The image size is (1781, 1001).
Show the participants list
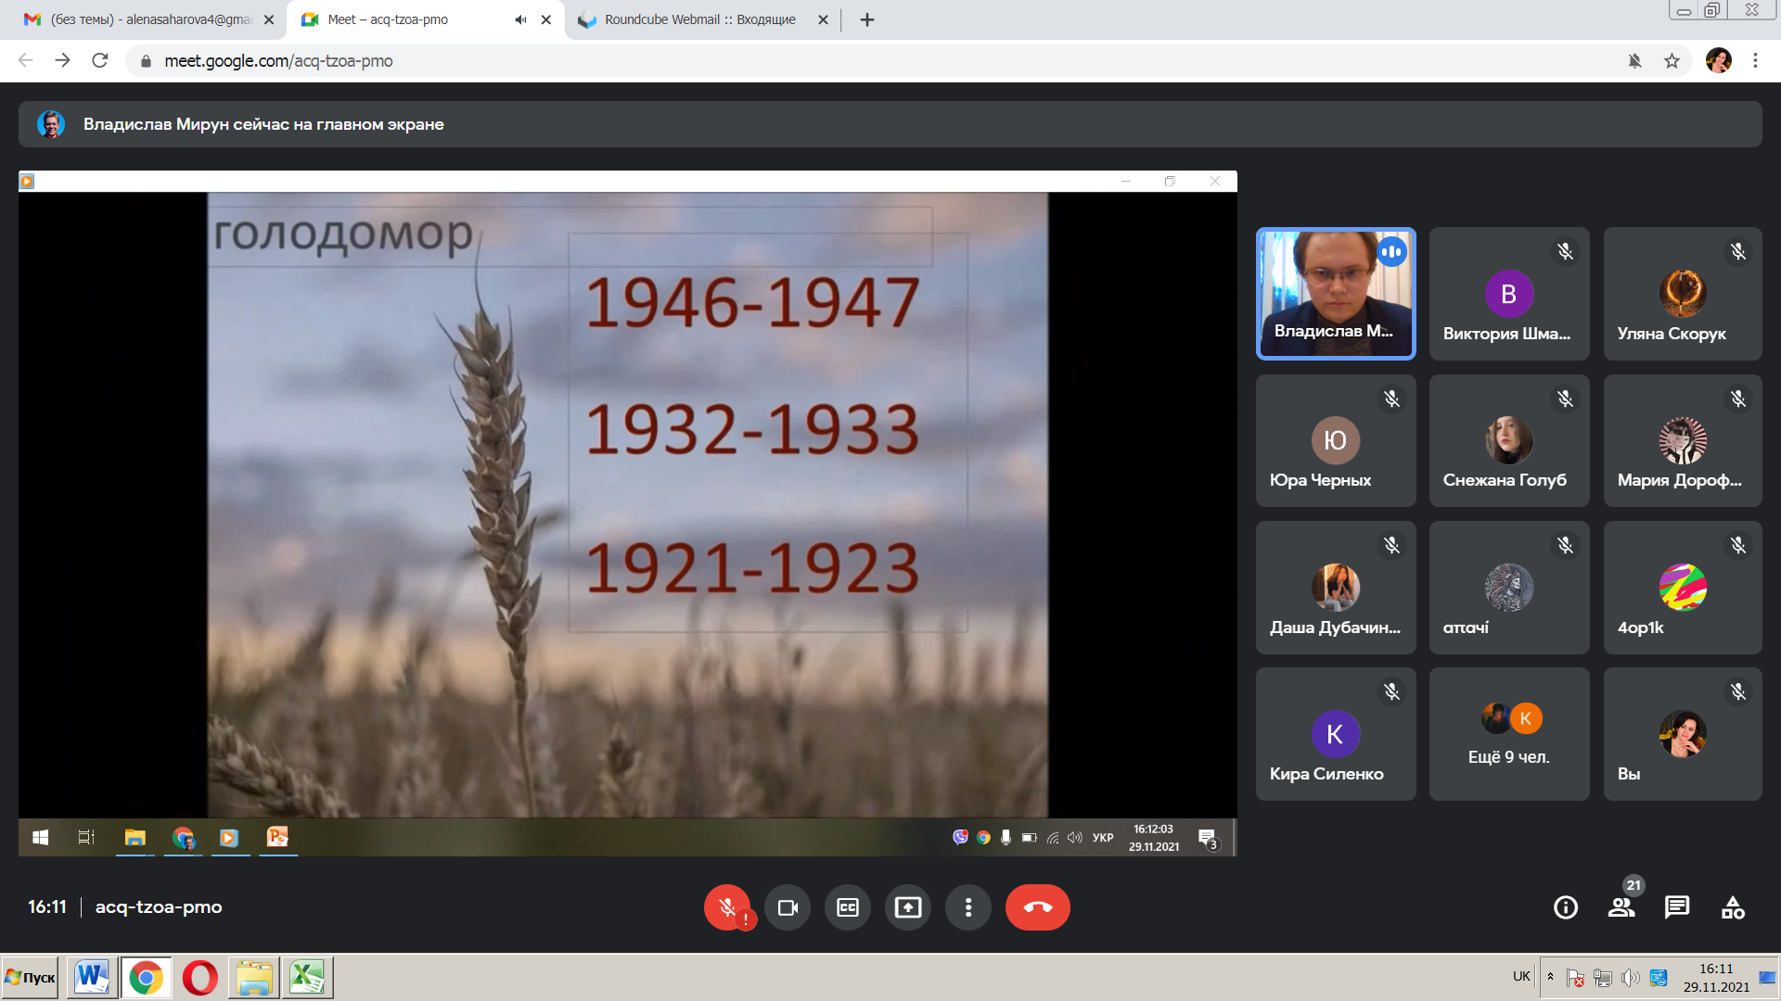(x=1621, y=907)
